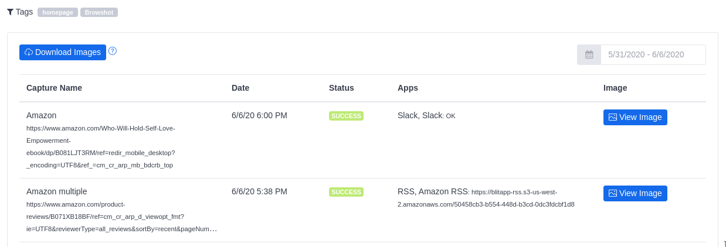This screenshot has width=726, height=247.
Task: Click the Status column header
Action: (341, 88)
